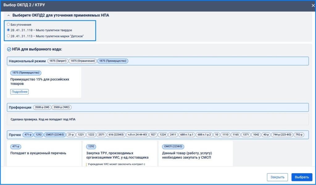Close the ОКПД 2 / КТРУ dialog with X

(313, 6)
